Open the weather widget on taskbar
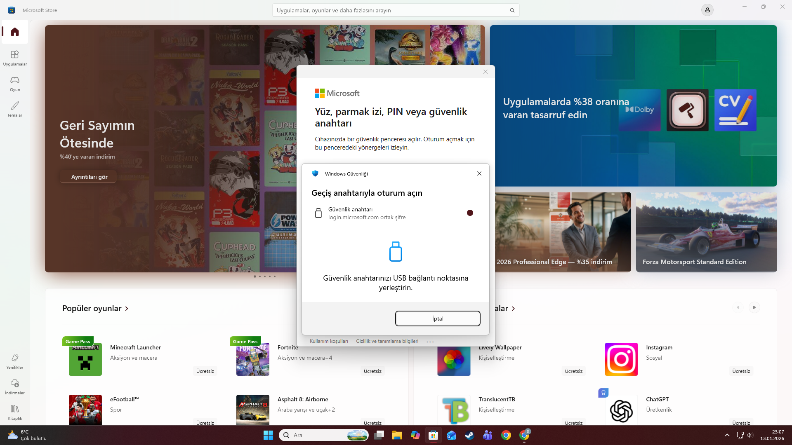The height and width of the screenshot is (445, 792). click(x=27, y=435)
